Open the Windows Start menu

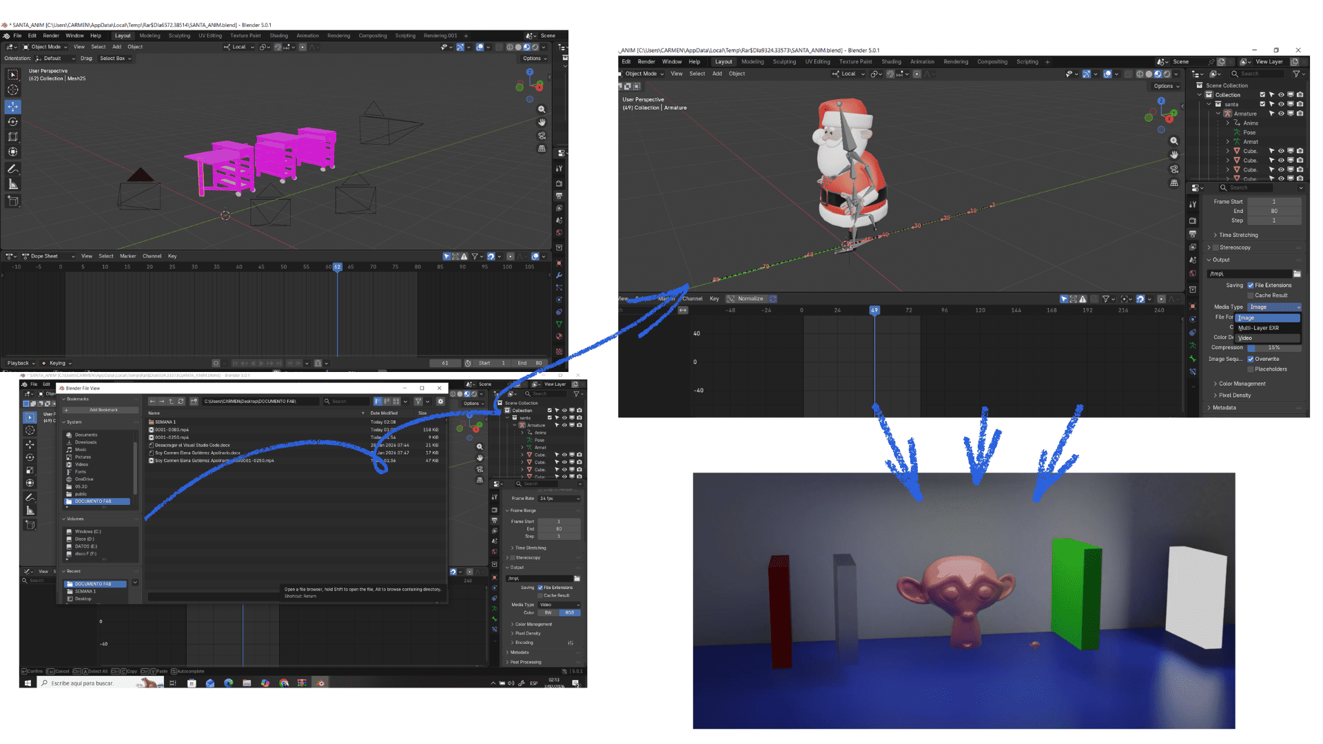coord(28,683)
